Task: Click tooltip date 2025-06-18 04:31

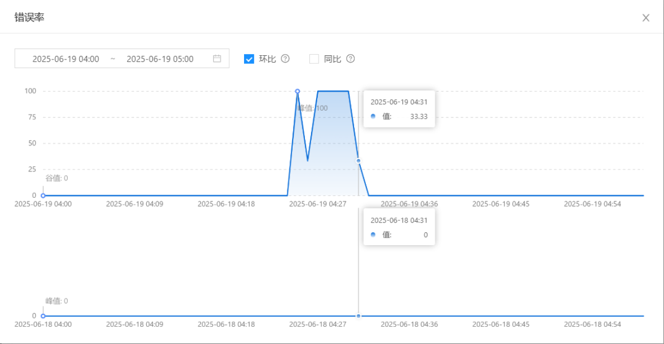Action: (x=399, y=221)
